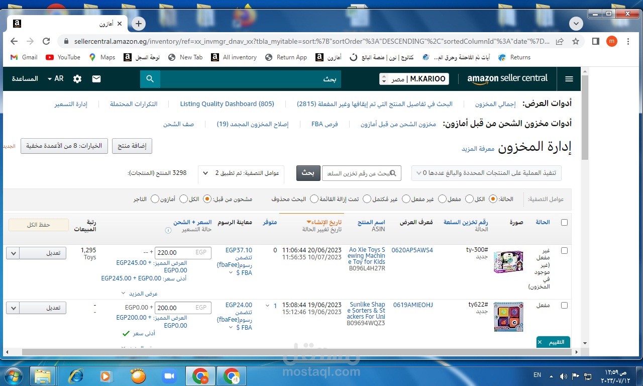The width and height of the screenshot is (643, 386).
Task: Open the المساعدة help link
Action: 25,79
